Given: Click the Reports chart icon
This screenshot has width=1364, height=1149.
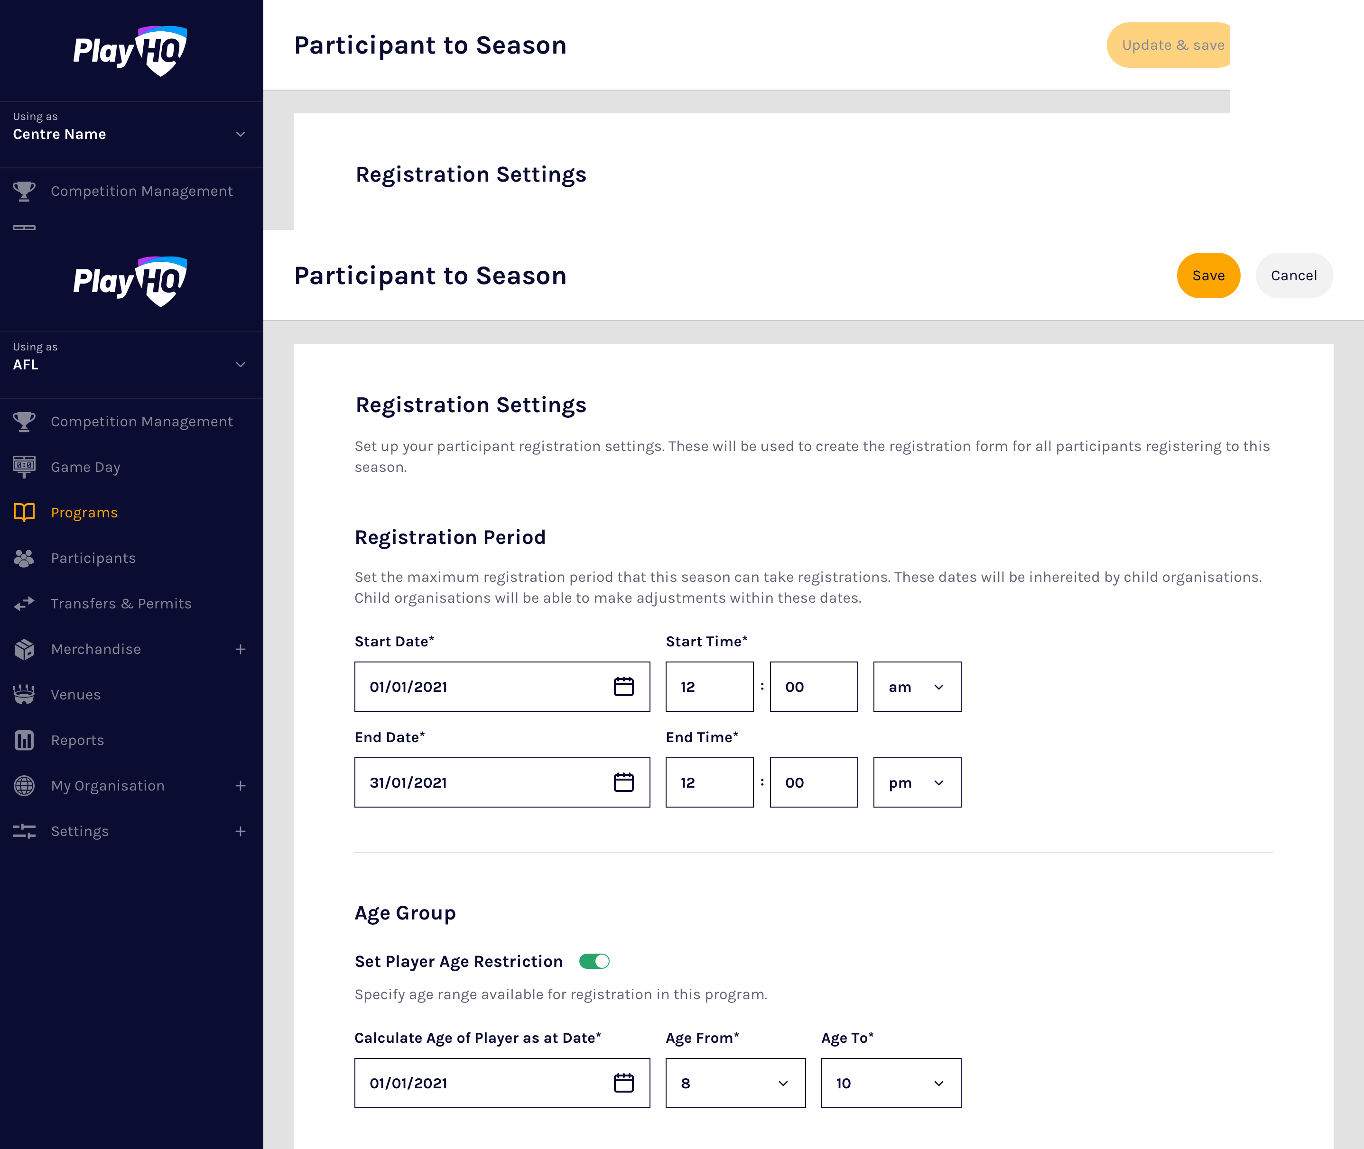Looking at the screenshot, I should pyautogui.click(x=24, y=741).
